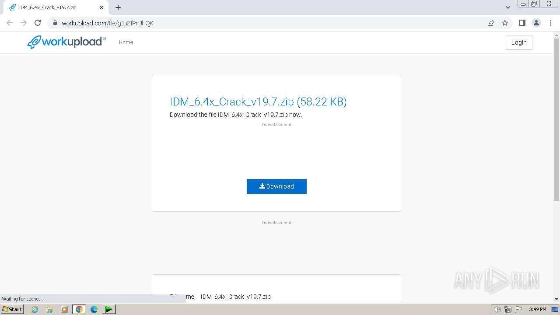Viewport: 560px width, 315px height.
Task: Select the IDM_6.4x_Crack_v19.7.zip tab
Action: click(x=56, y=7)
